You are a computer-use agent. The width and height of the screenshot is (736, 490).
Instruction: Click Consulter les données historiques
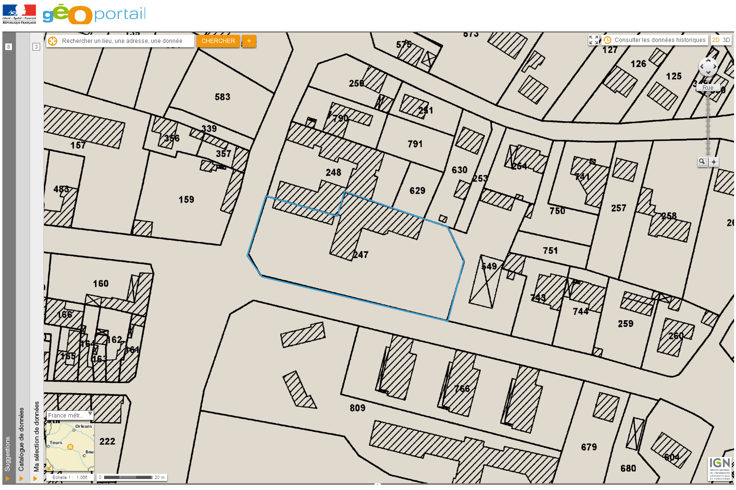pos(660,40)
